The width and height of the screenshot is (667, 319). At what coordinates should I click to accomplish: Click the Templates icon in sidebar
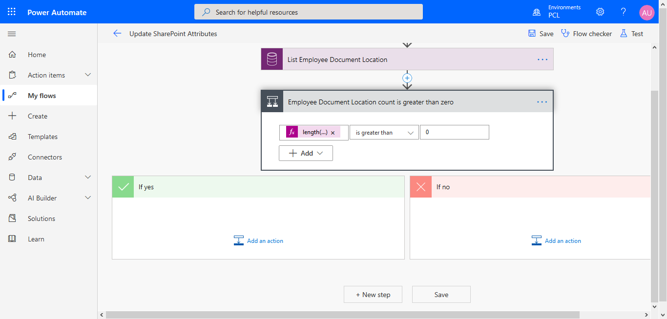pyautogui.click(x=13, y=137)
